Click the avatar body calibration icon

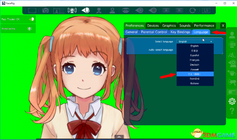point(99,10)
